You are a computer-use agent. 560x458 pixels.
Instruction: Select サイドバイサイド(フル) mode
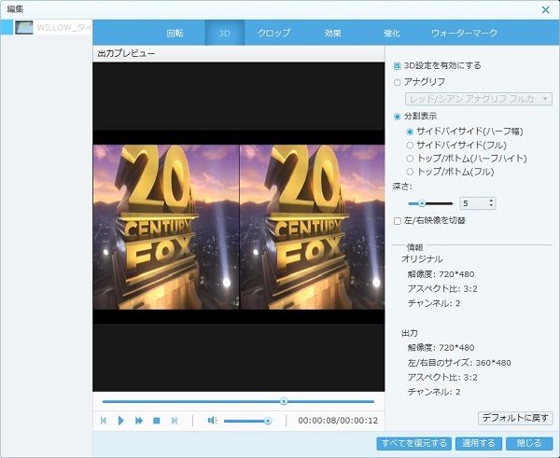pos(410,145)
